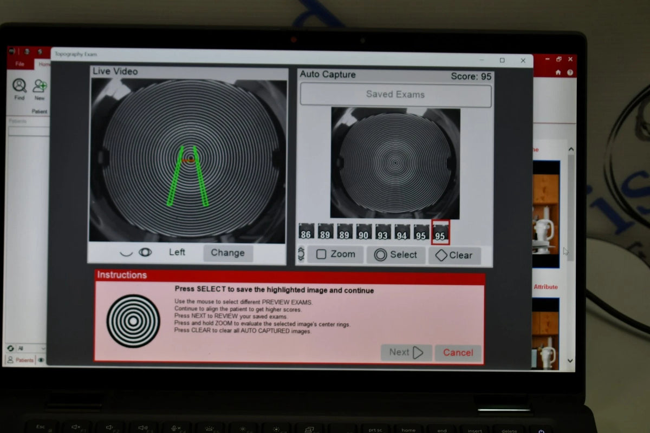Toggle the Zoom square button
Screen dimensions: 650x433
(x=335, y=254)
